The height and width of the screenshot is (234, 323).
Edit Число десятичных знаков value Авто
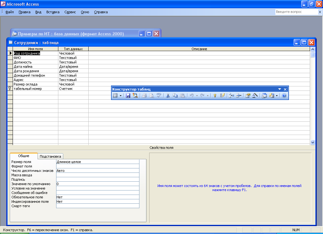coord(98,171)
